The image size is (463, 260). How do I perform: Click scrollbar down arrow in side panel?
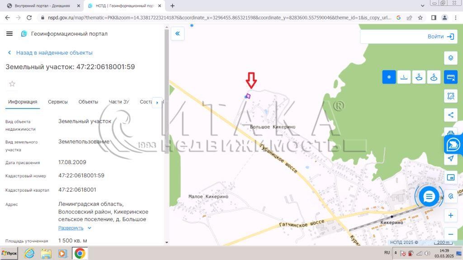click(x=166, y=242)
